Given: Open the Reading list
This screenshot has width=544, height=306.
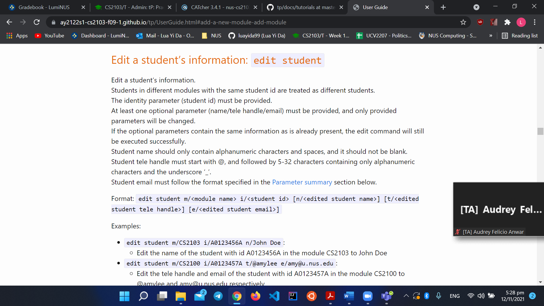Looking at the screenshot, I should point(520,35).
